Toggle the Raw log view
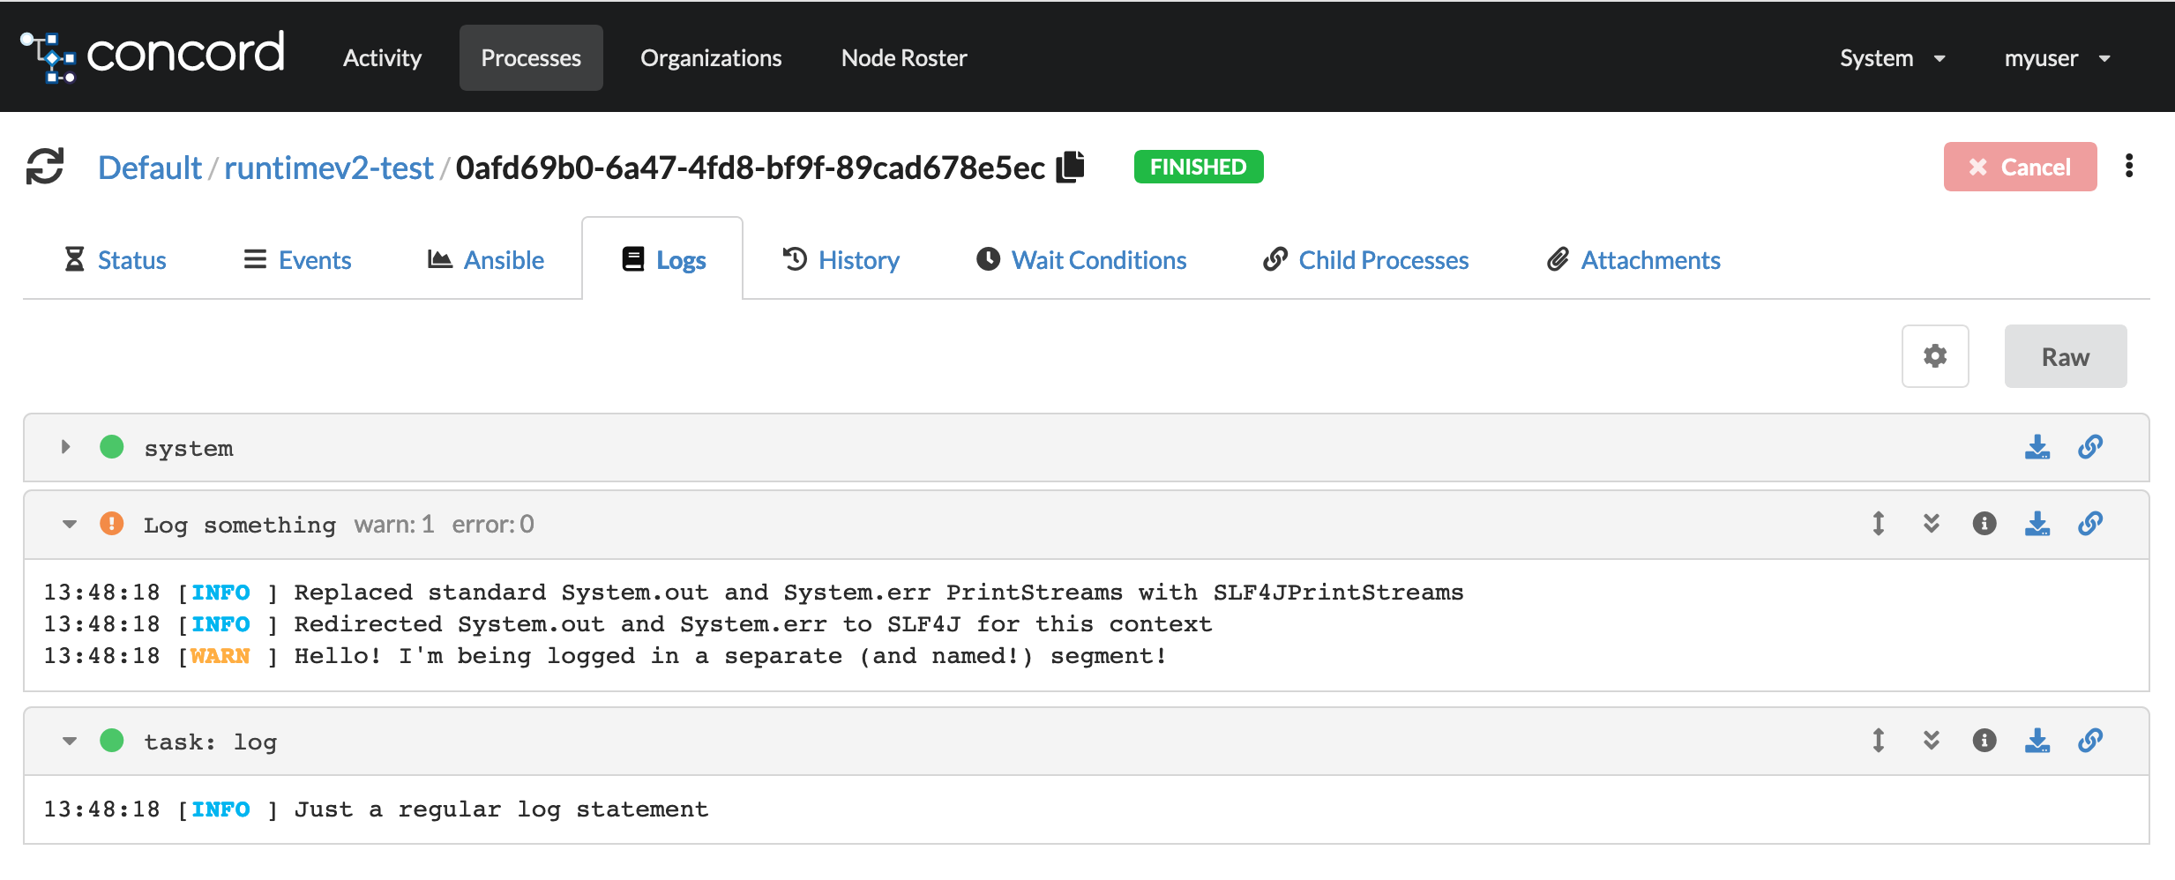 (2065, 356)
